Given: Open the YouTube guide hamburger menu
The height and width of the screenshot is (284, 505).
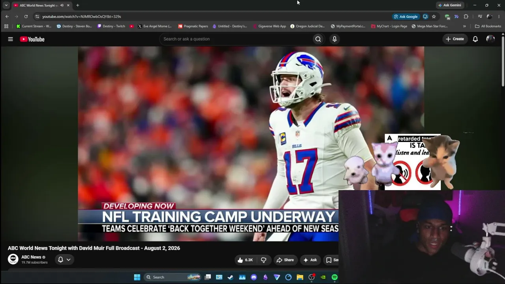Looking at the screenshot, I should pyautogui.click(x=10, y=39).
